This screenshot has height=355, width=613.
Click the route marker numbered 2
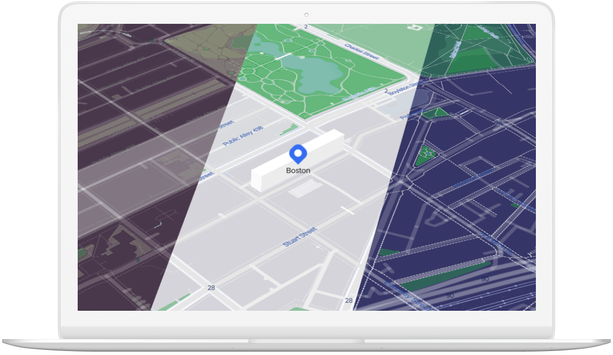coord(305,27)
